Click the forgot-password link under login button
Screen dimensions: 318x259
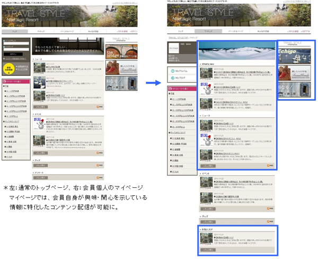point(15,59)
